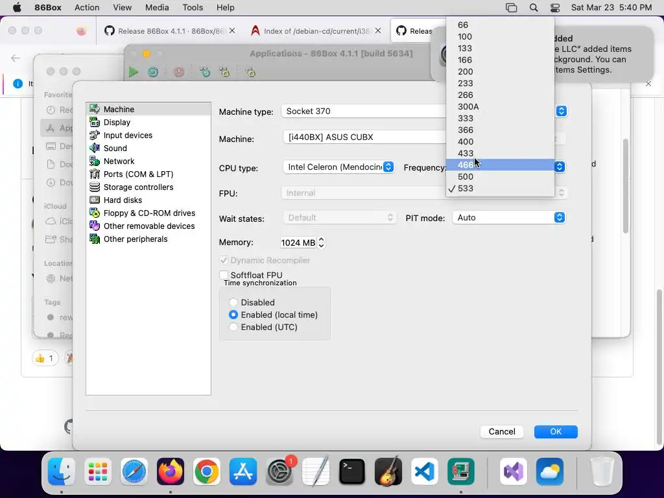
Task: Select 266 frequency entry
Action: (500, 95)
